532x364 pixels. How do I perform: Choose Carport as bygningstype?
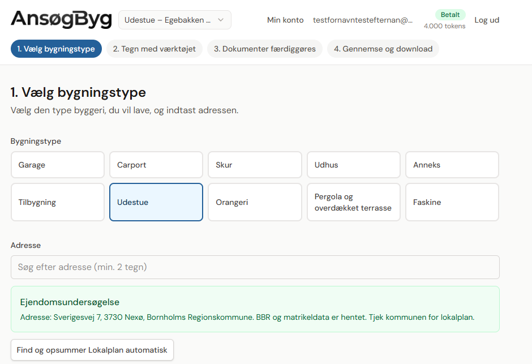pyautogui.click(x=156, y=165)
